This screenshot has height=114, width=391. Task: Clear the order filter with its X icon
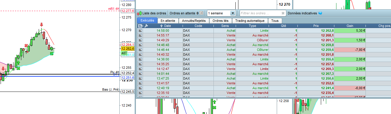[283, 13]
